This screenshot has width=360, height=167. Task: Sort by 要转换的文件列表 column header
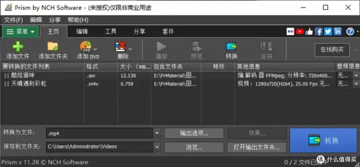pyautogui.click(x=42, y=67)
